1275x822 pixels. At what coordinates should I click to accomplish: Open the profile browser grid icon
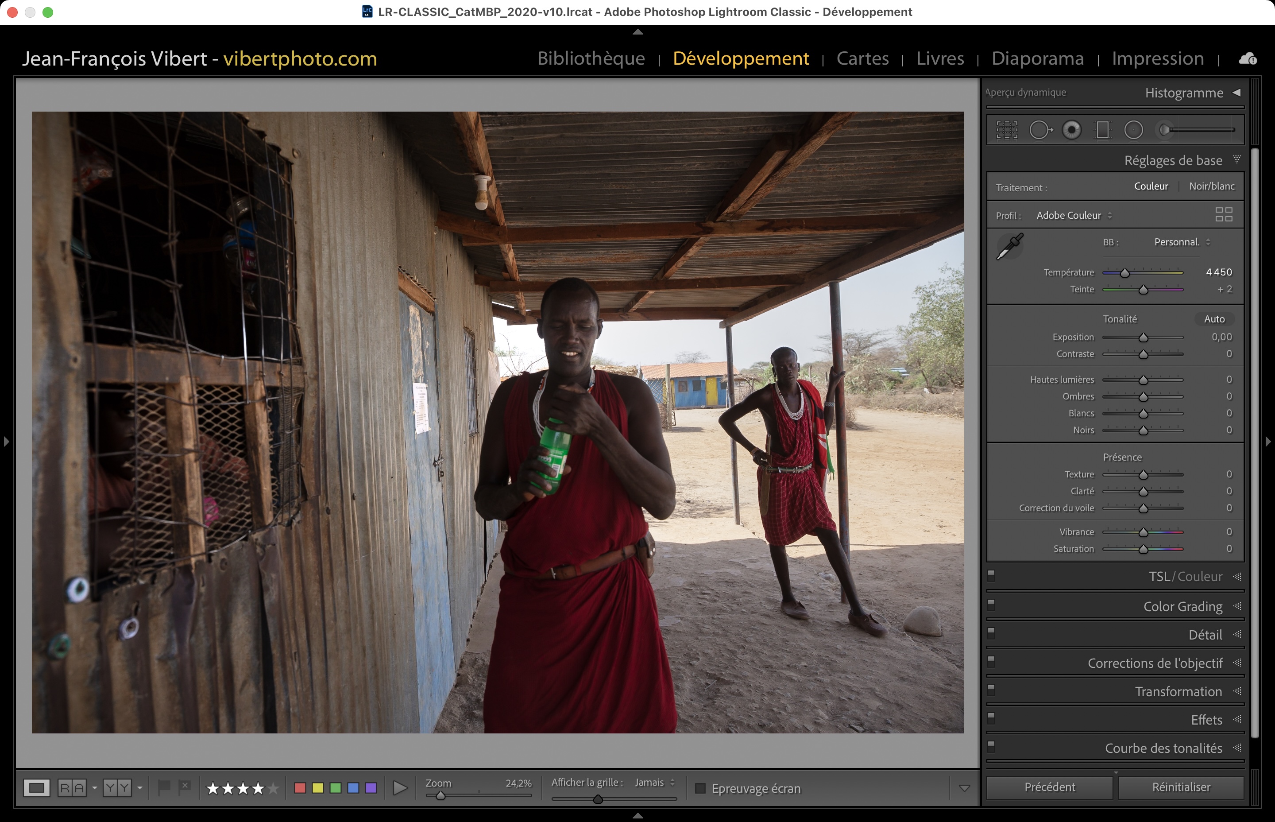(1223, 214)
